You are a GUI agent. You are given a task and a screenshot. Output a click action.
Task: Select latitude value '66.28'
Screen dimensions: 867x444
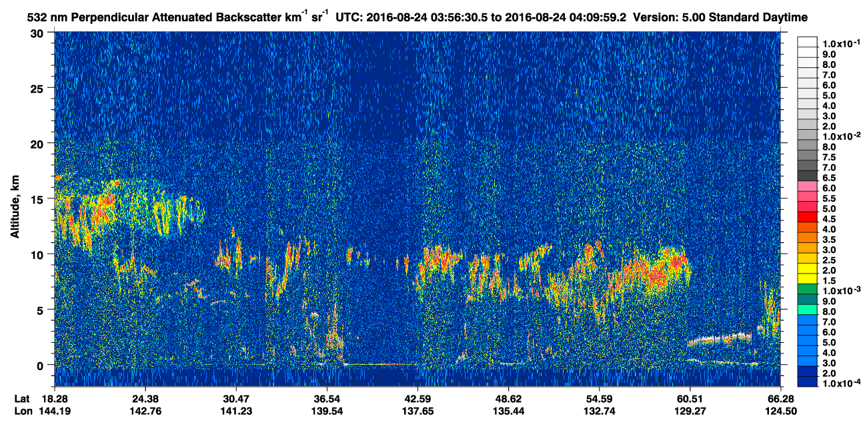point(780,398)
